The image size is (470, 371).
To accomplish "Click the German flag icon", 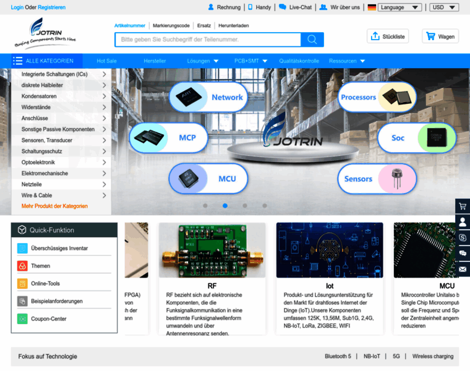I will 372,7.
